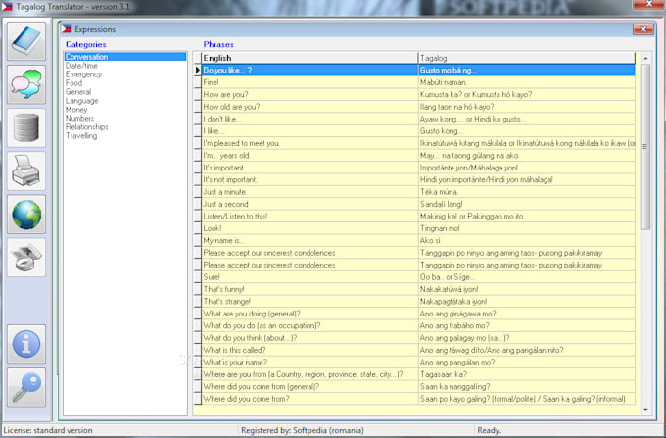666x438 pixels.
Task: Click the Tagalog column header
Action: [x=527, y=58]
